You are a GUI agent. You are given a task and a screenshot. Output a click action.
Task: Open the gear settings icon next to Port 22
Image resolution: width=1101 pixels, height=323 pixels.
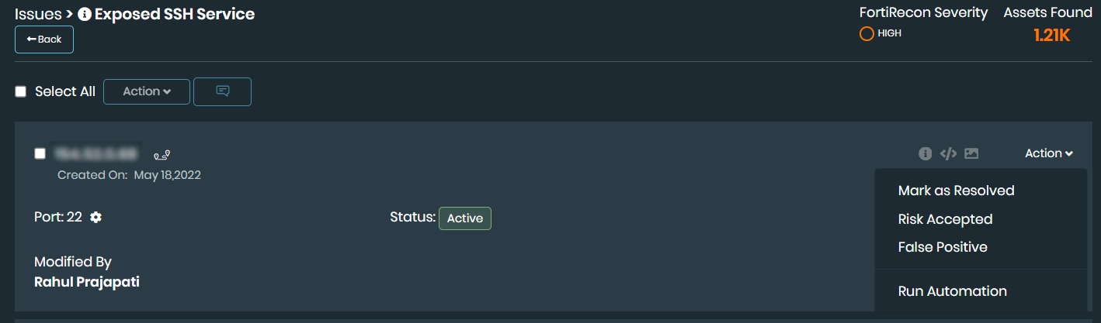96,218
